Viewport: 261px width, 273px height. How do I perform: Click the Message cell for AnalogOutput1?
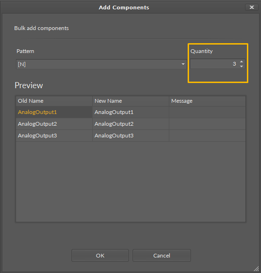(x=207, y=112)
